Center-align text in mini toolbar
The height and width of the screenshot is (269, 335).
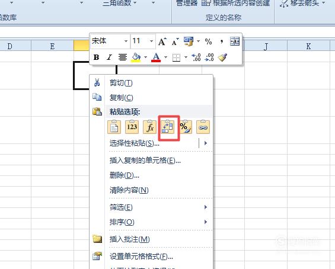coord(123,57)
